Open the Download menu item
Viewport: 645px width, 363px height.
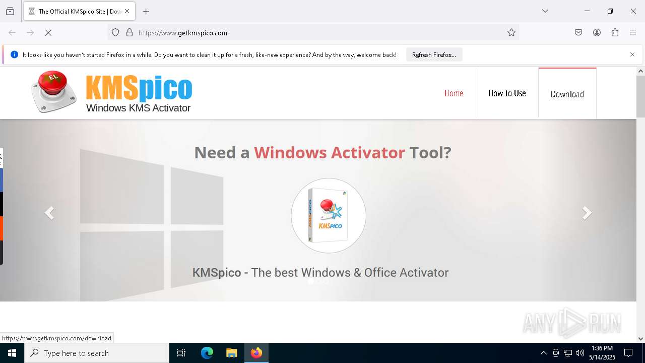567,94
